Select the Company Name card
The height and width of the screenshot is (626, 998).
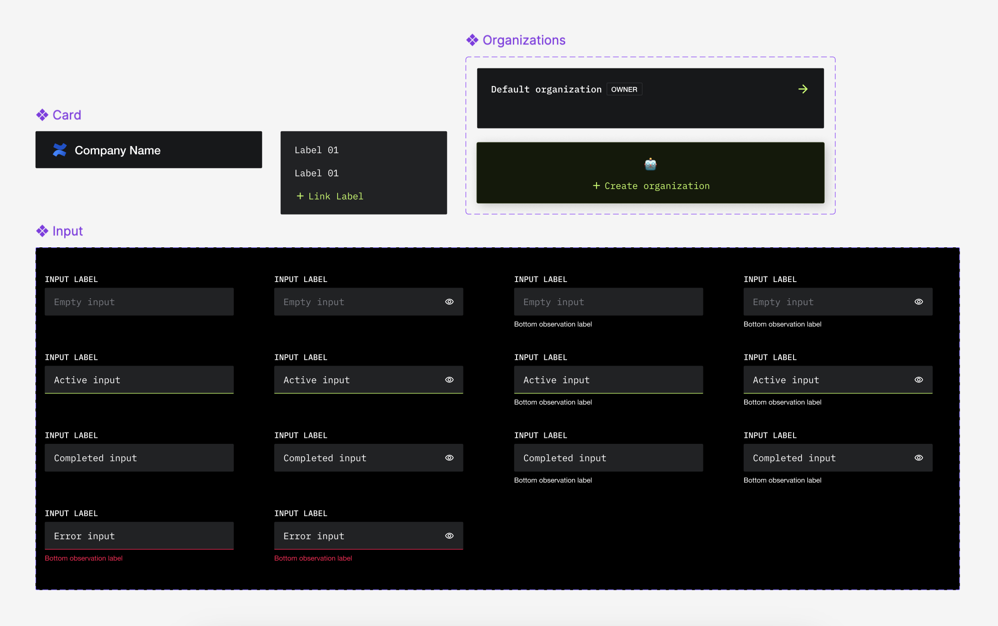pyautogui.click(x=148, y=150)
